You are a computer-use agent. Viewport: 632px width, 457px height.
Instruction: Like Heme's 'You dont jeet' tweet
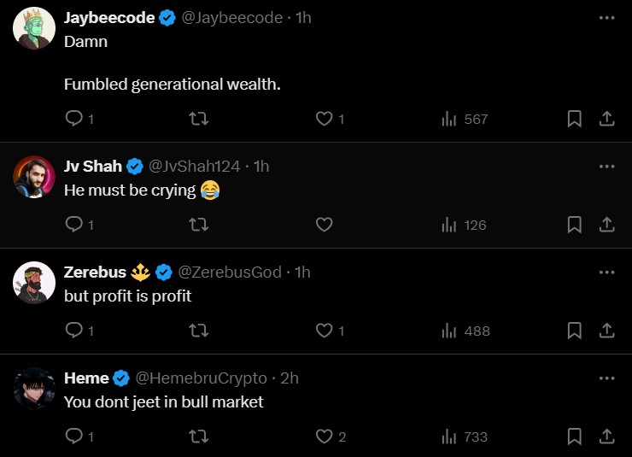pos(324,436)
